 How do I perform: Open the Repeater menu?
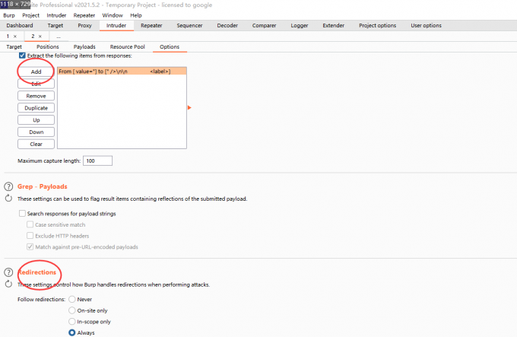click(84, 15)
